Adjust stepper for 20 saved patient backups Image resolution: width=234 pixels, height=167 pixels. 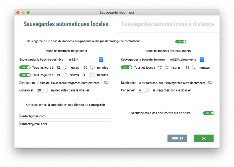(46, 90)
